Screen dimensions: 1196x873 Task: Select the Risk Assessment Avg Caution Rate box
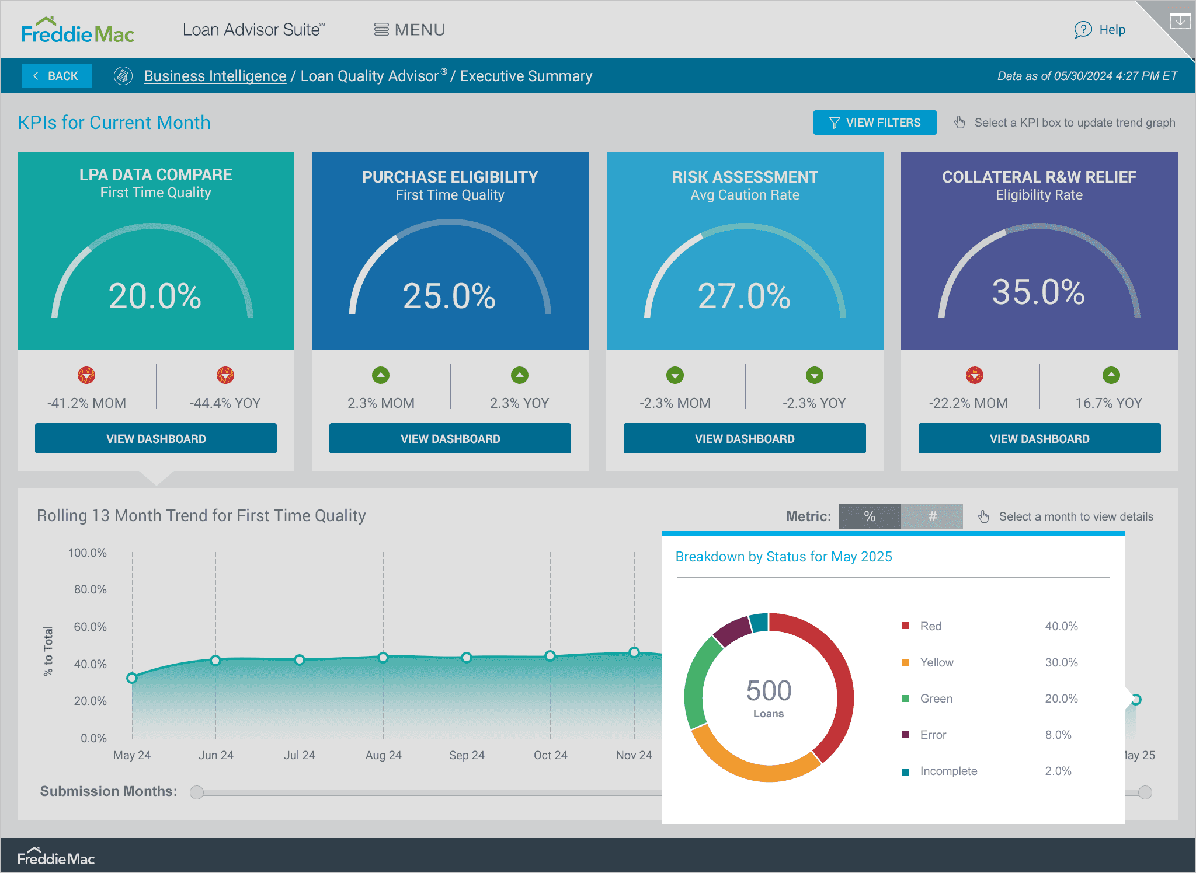point(745,251)
